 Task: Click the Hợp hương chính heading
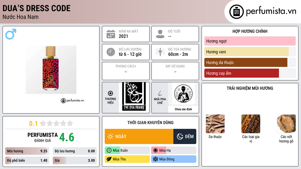pyautogui.click(x=250, y=31)
